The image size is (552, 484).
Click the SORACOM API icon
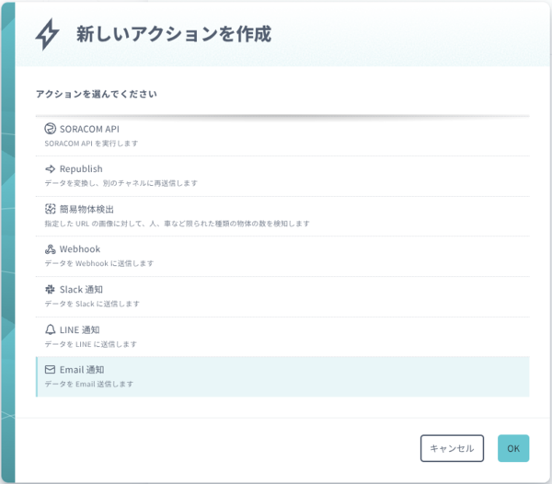[x=50, y=129]
